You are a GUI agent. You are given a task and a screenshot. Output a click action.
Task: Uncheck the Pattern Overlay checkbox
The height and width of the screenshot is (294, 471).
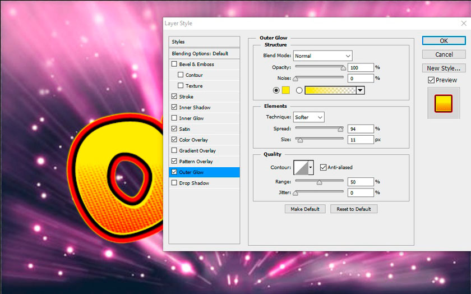point(174,162)
